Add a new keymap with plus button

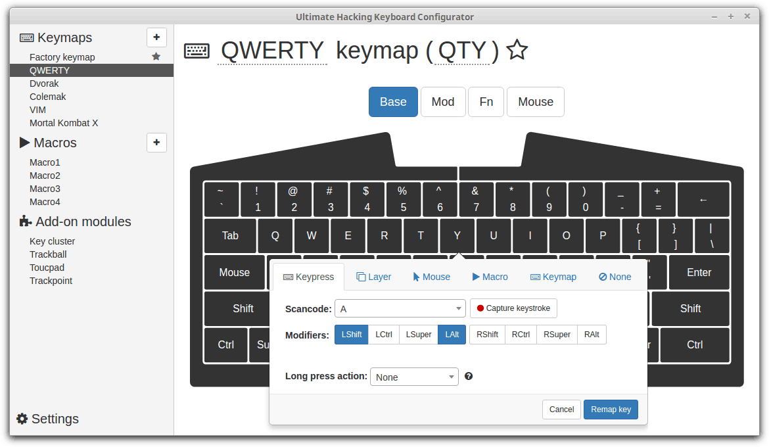(156, 37)
